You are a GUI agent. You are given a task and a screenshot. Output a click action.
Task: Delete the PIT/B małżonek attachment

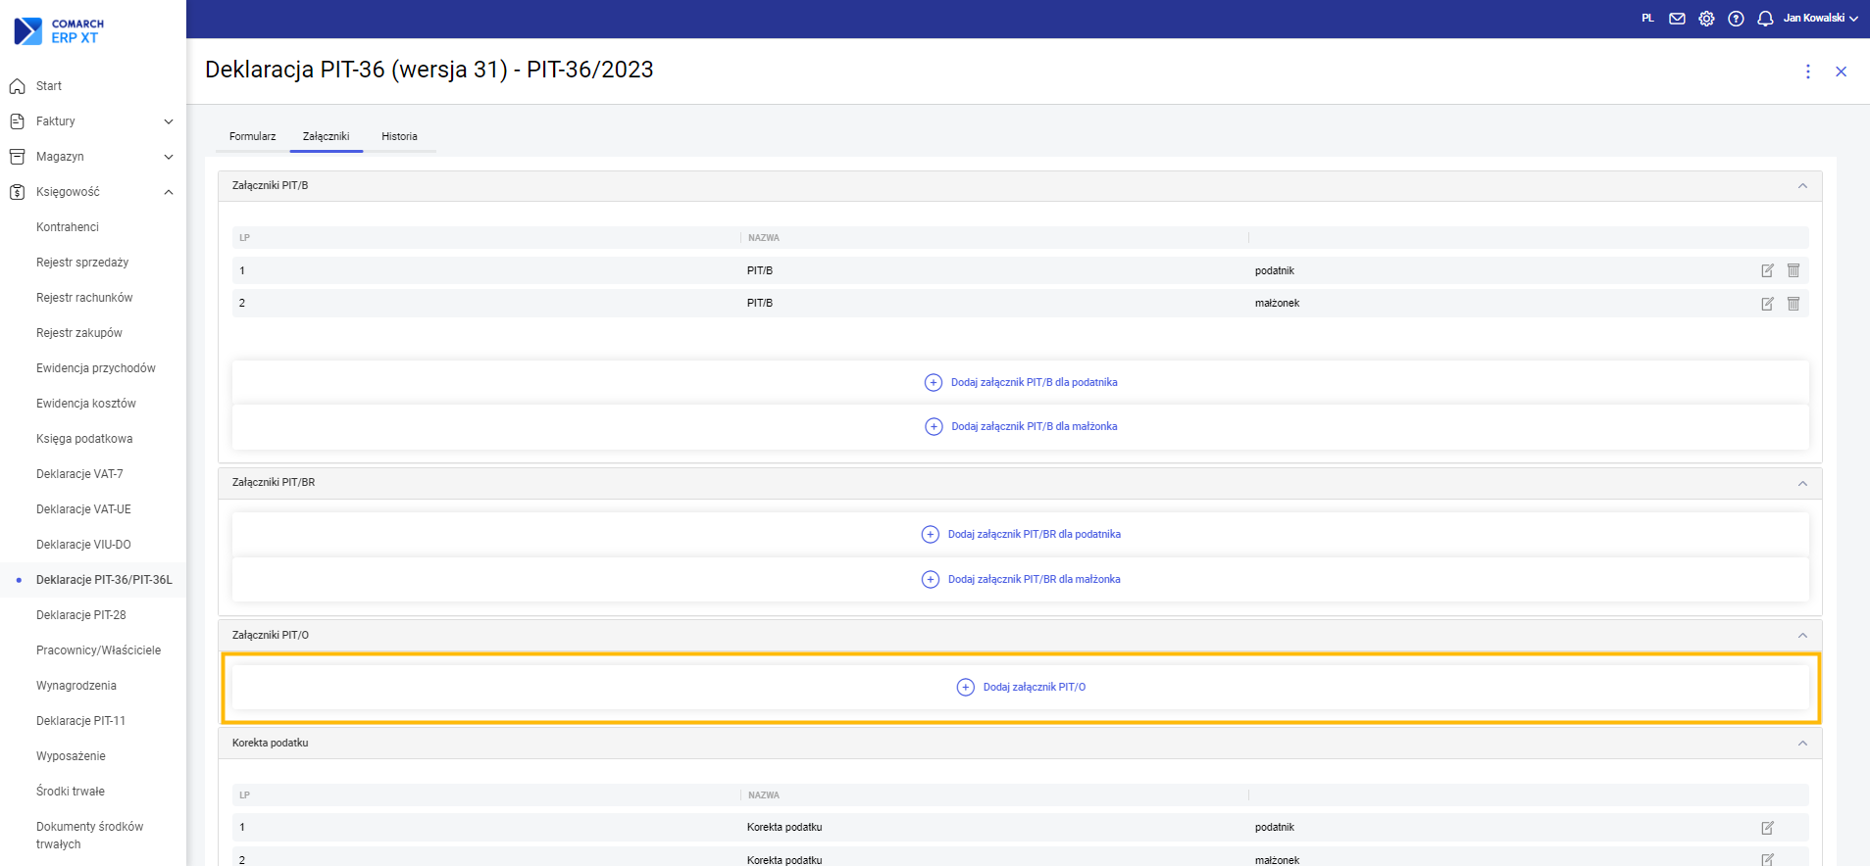point(1794,304)
